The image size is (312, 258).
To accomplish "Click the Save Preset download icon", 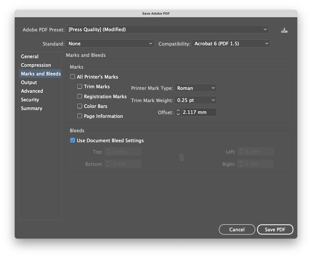I will pyautogui.click(x=284, y=30).
